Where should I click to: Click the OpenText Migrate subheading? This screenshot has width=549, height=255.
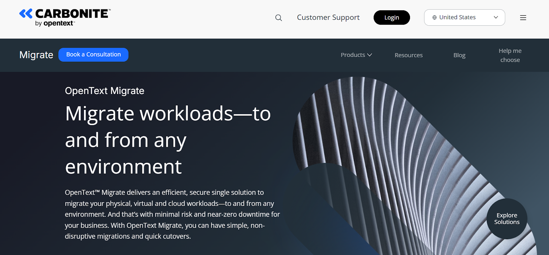coord(105,91)
